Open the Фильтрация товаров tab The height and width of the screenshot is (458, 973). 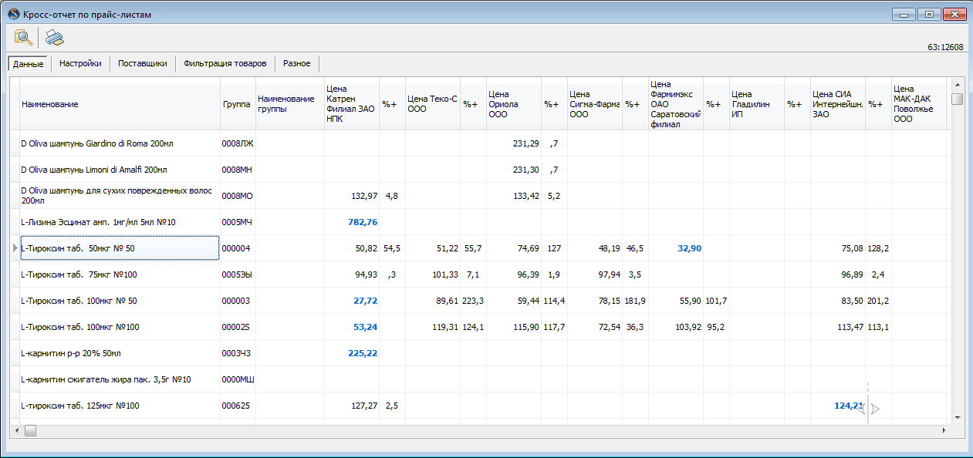pyautogui.click(x=225, y=63)
